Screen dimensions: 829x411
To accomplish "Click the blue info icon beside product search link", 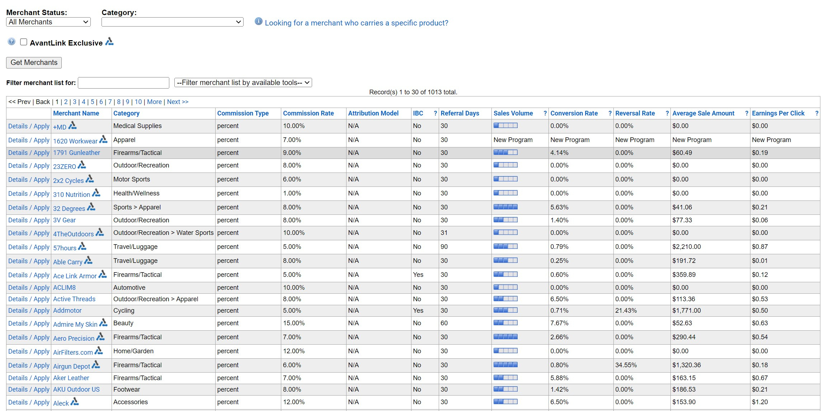I will (x=258, y=22).
